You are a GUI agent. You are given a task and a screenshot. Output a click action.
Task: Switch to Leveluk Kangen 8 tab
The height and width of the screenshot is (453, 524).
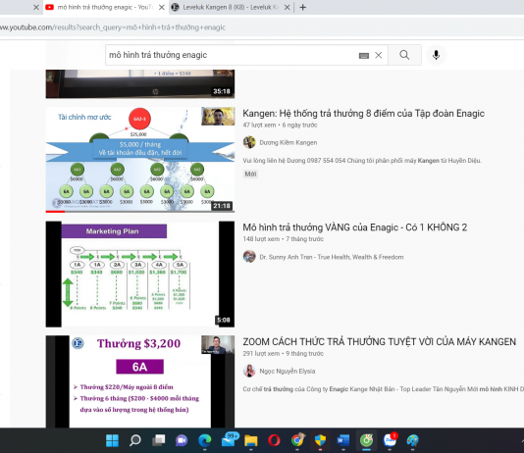[x=228, y=7]
